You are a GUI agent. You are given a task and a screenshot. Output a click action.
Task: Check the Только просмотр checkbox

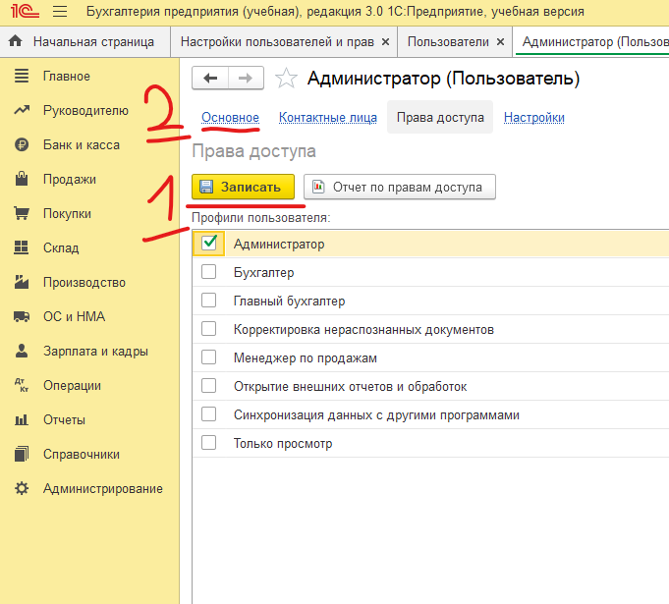point(208,443)
